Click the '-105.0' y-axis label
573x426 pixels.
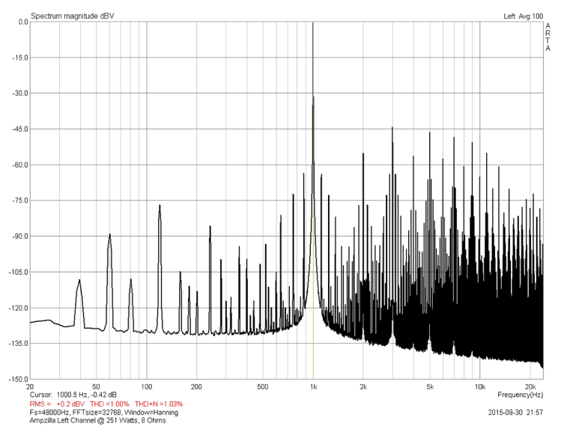pos(18,273)
